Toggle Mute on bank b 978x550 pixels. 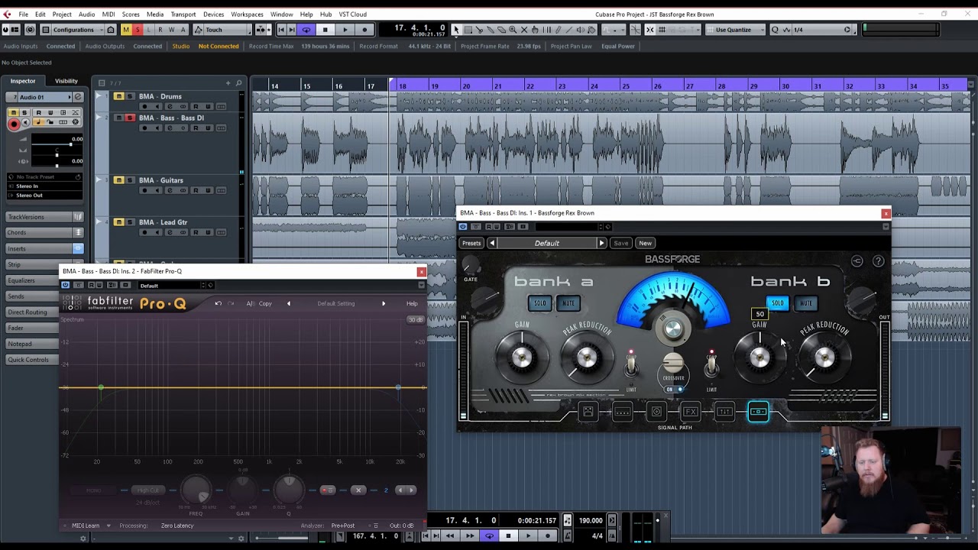click(805, 303)
